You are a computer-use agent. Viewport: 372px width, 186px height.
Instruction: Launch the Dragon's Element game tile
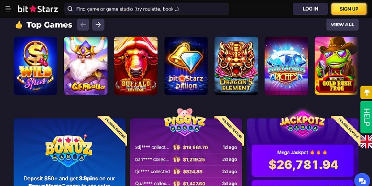click(236, 66)
